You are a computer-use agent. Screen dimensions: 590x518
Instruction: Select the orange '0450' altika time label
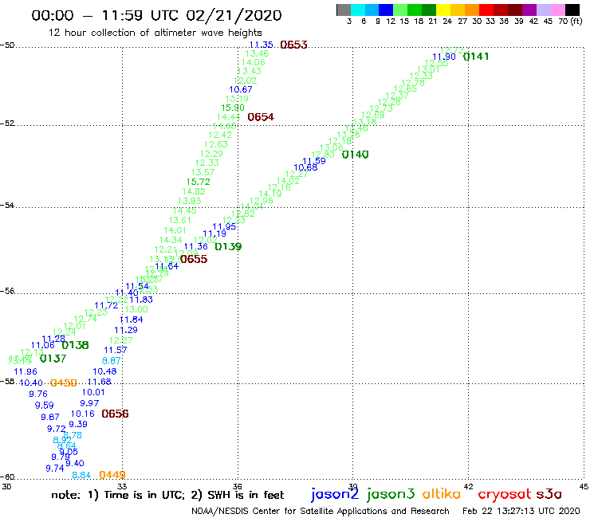pos(64,383)
